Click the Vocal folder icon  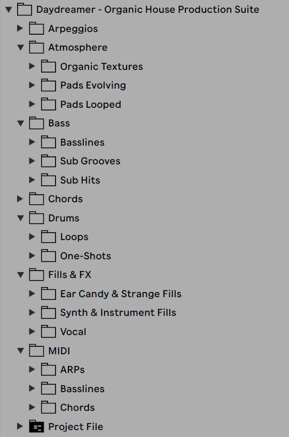coord(48,332)
